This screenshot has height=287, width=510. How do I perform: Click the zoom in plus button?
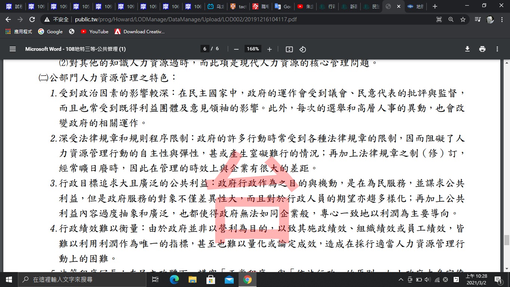(x=270, y=49)
